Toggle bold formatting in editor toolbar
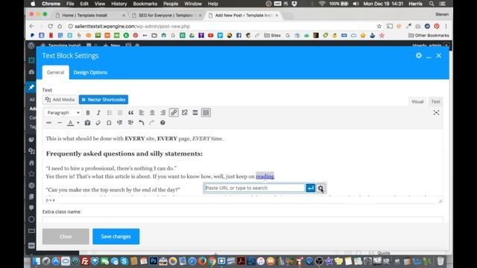This screenshot has width=477, height=268. click(x=88, y=112)
